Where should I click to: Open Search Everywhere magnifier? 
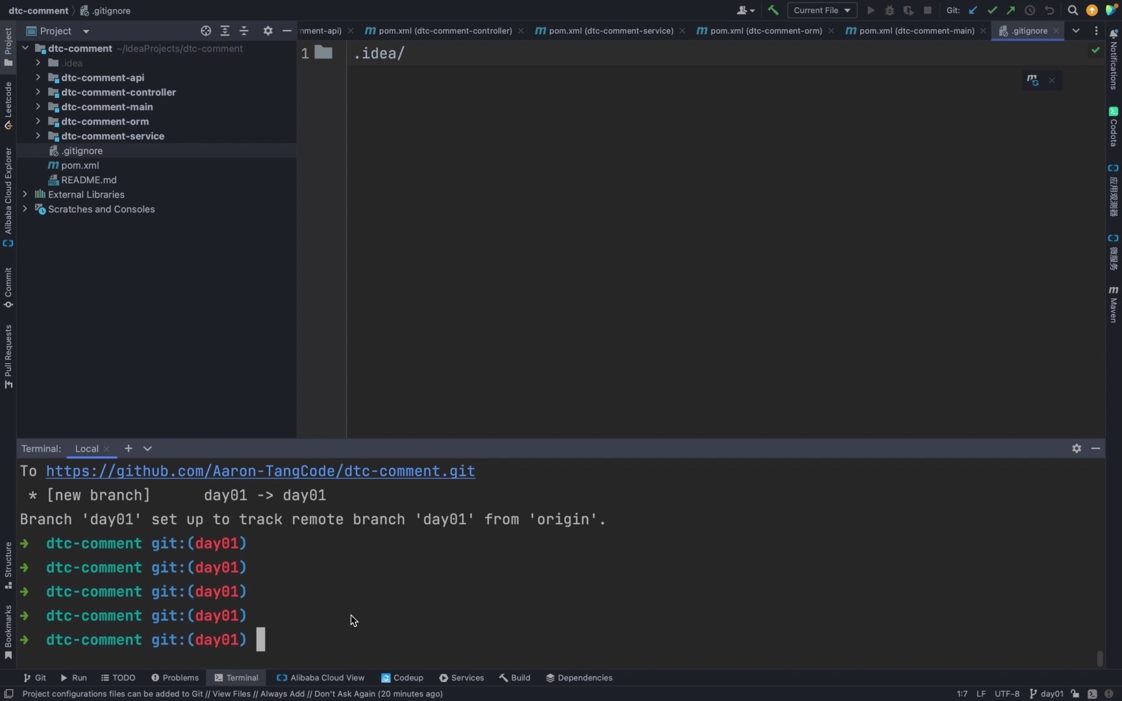(x=1073, y=10)
